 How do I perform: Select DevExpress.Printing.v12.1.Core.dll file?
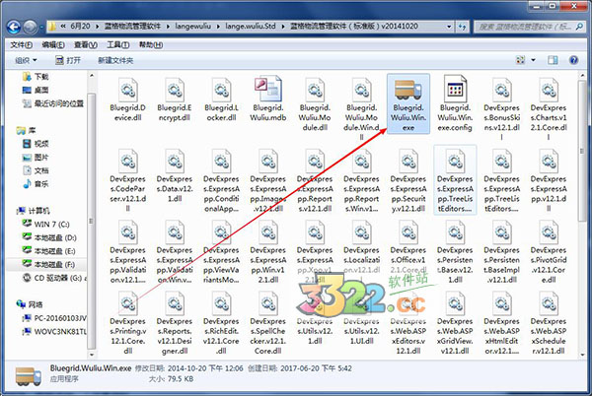pyautogui.click(x=128, y=323)
